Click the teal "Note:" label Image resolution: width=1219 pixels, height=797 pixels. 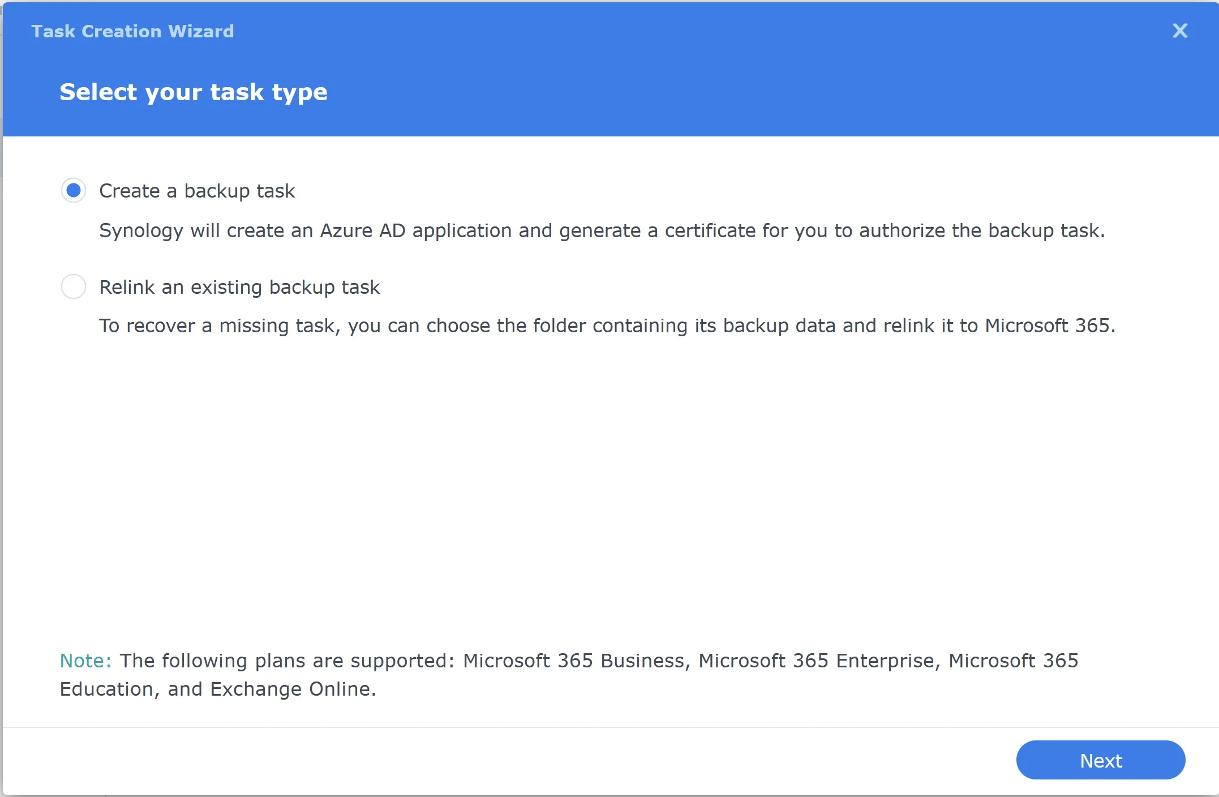coord(85,661)
